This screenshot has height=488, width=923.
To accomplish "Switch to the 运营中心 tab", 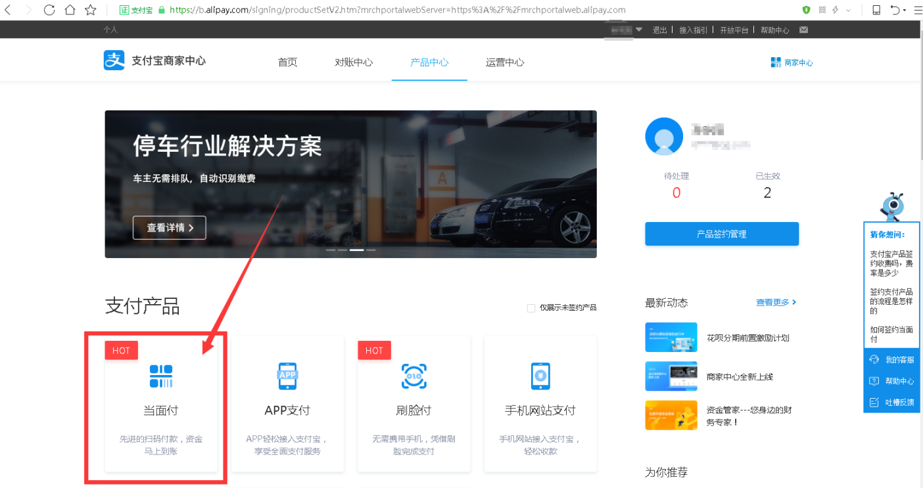I will pyautogui.click(x=505, y=62).
